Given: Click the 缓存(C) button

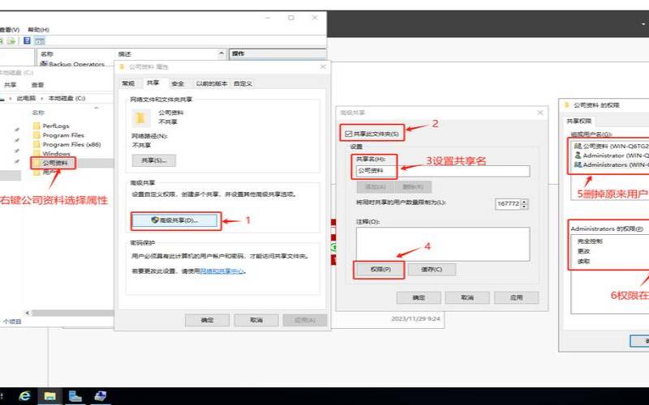Looking at the screenshot, I should tap(432, 270).
